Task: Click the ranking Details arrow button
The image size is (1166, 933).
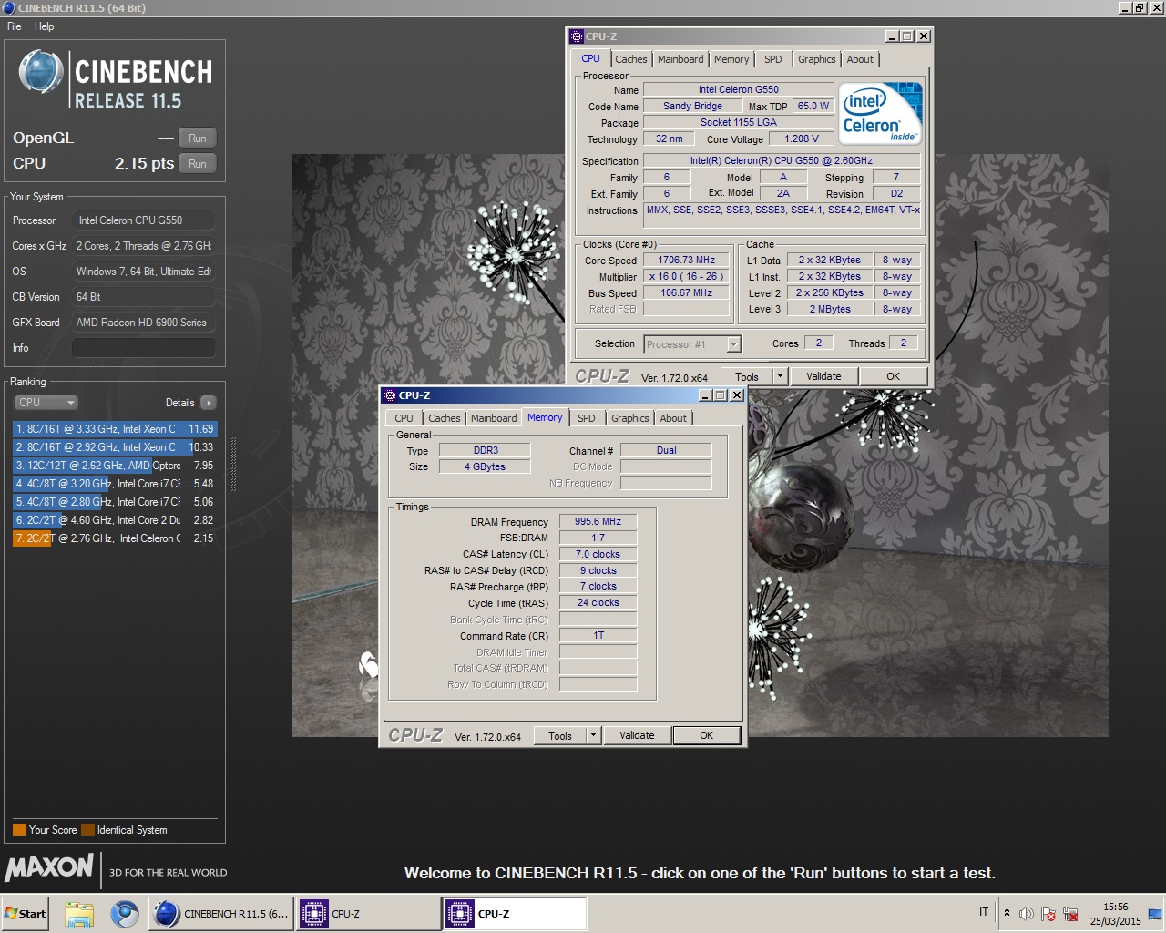Action: [x=208, y=403]
